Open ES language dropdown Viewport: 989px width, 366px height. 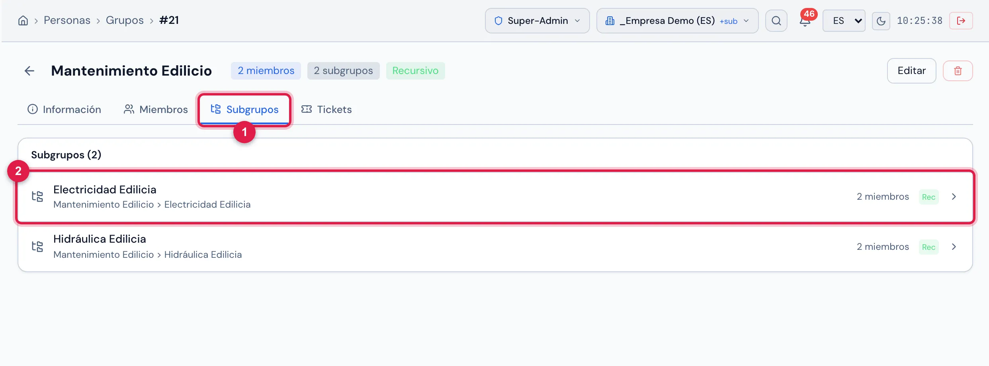pyautogui.click(x=844, y=21)
